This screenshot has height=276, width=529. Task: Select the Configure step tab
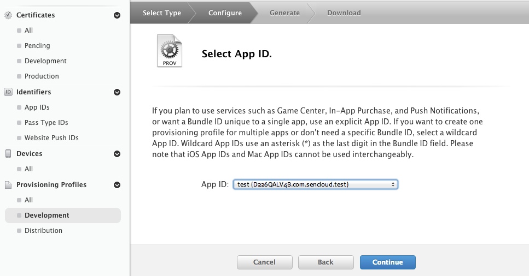(225, 13)
